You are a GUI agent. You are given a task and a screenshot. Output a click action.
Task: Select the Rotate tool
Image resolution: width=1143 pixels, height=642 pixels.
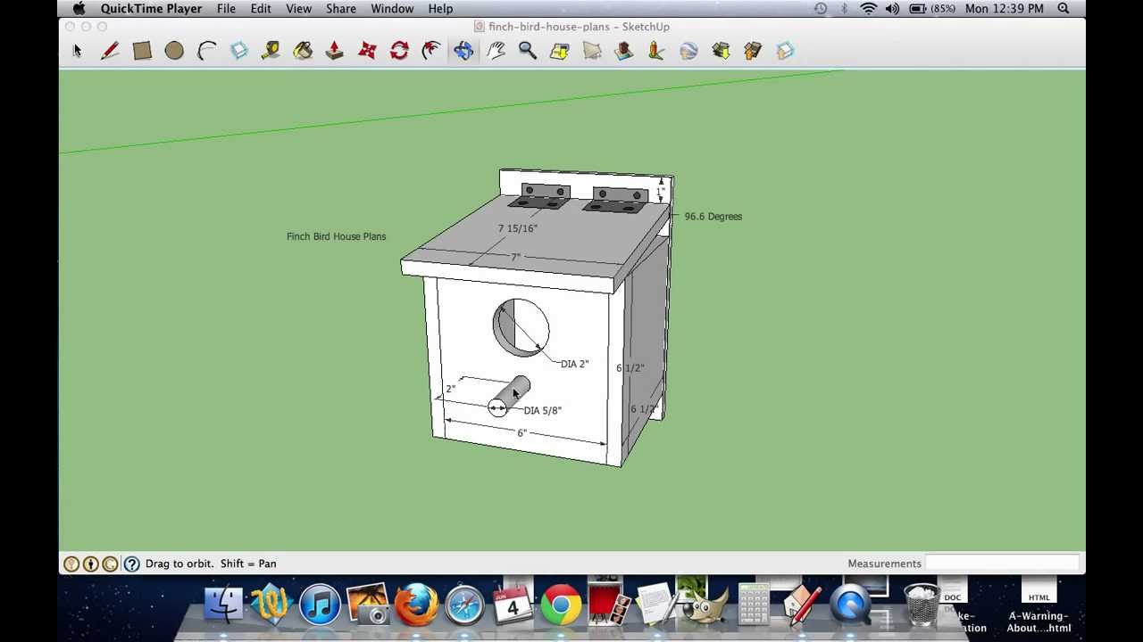point(399,51)
